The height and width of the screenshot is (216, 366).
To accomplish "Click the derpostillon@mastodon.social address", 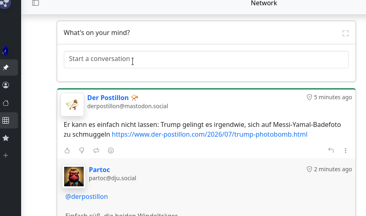I will 128,106.
